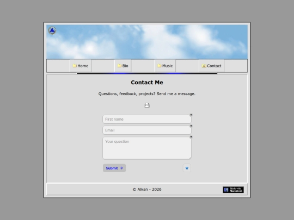The image size is (294, 220).
Task: Switch to the Music tab
Action: [x=165, y=66]
